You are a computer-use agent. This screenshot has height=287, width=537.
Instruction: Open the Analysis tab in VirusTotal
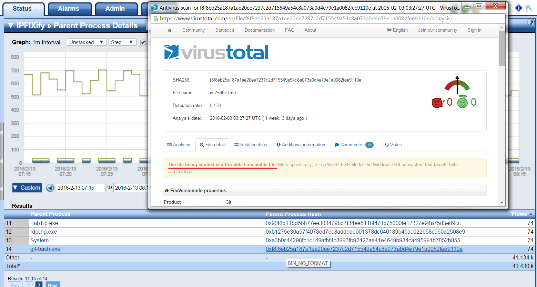pyautogui.click(x=179, y=145)
